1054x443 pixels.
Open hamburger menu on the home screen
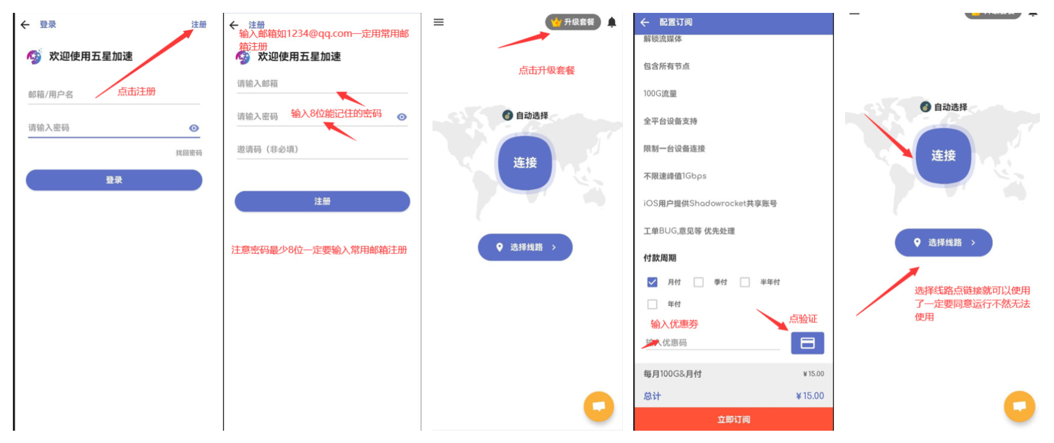(x=438, y=22)
